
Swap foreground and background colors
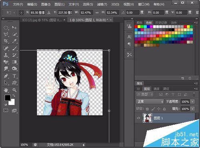pos(14,95)
